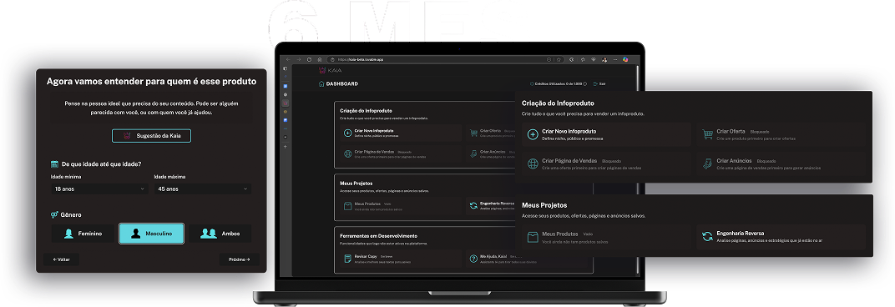
Task: Open the Idade mínima dropdown
Action: point(99,189)
